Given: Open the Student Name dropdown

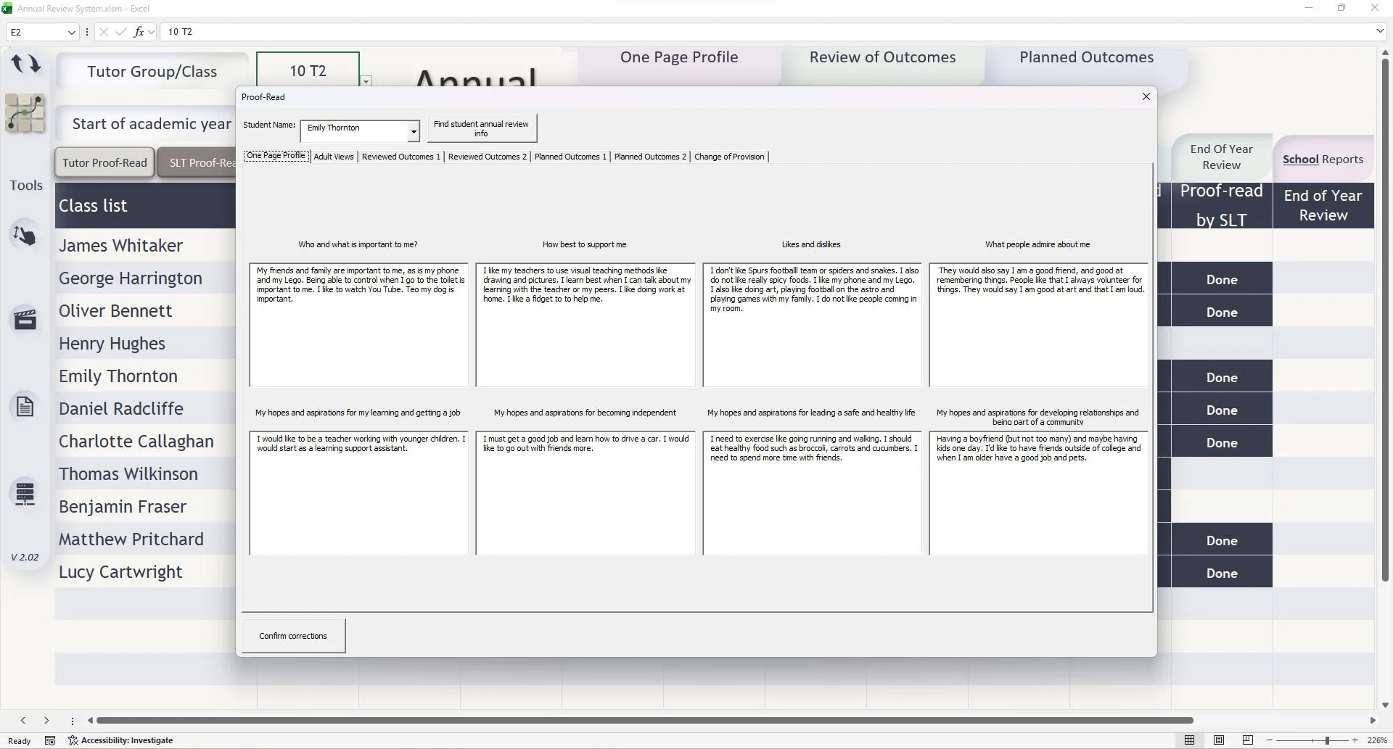Looking at the screenshot, I should pos(414,131).
